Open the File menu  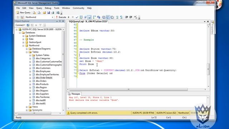(18, 8)
